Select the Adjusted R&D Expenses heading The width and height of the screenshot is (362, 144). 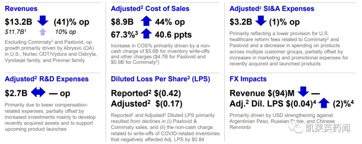point(47,79)
